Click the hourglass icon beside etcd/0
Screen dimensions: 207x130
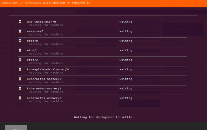pos(20,41)
